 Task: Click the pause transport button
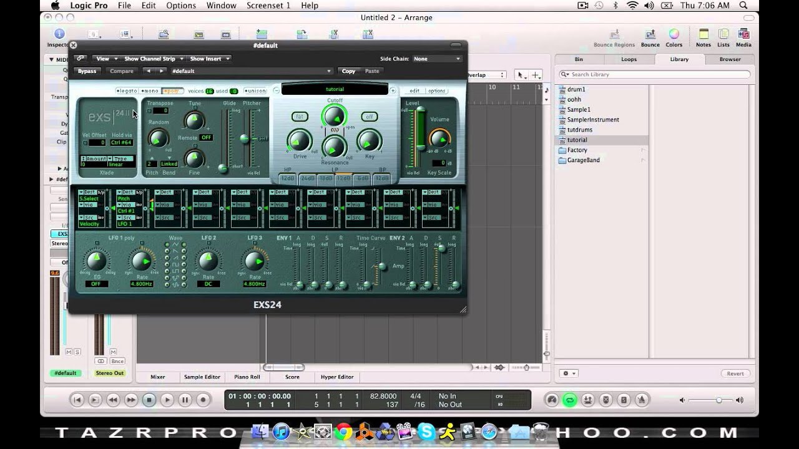tap(185, 400)
